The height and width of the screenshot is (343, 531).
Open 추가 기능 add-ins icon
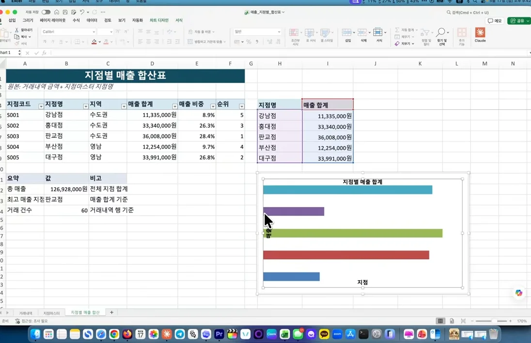462,32
